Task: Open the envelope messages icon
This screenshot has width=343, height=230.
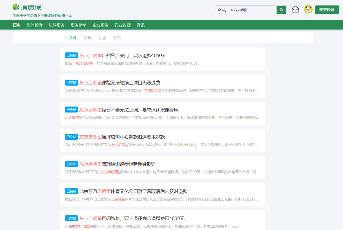Action: 295,10
